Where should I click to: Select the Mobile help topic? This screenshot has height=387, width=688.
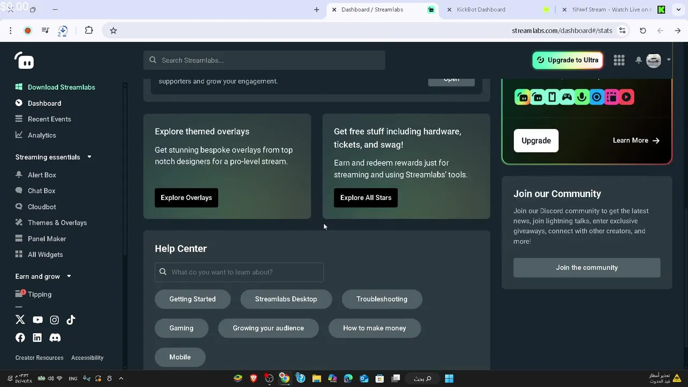(180, 357)
